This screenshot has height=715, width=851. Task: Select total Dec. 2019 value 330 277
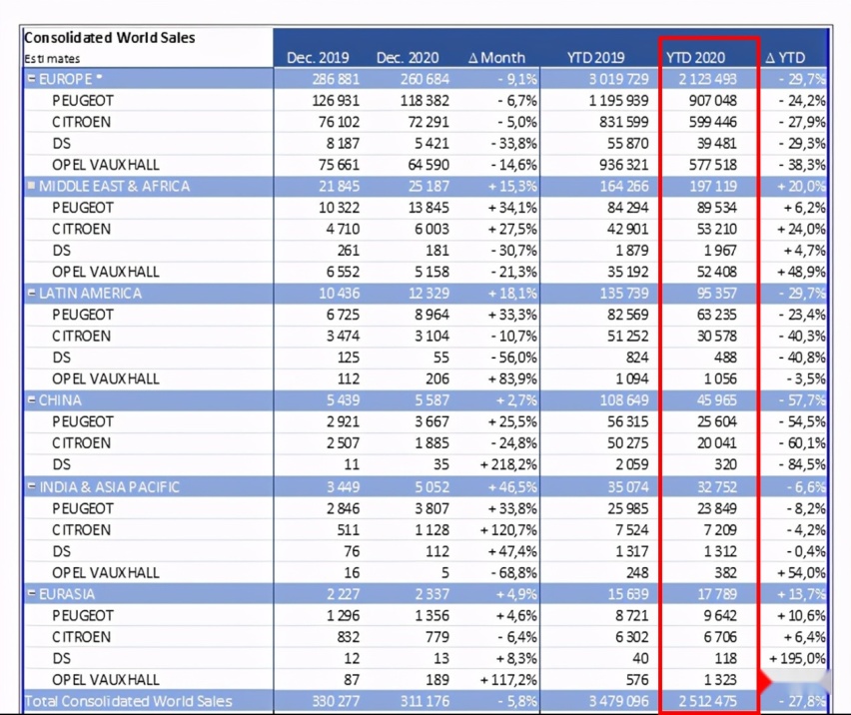(x=336, y=701)
